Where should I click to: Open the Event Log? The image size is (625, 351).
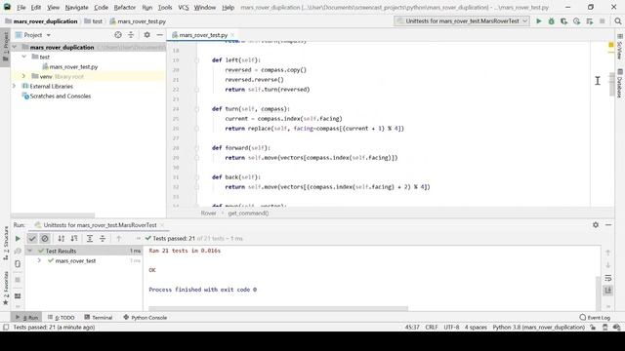pyautogui.click(x=595, y=318)
